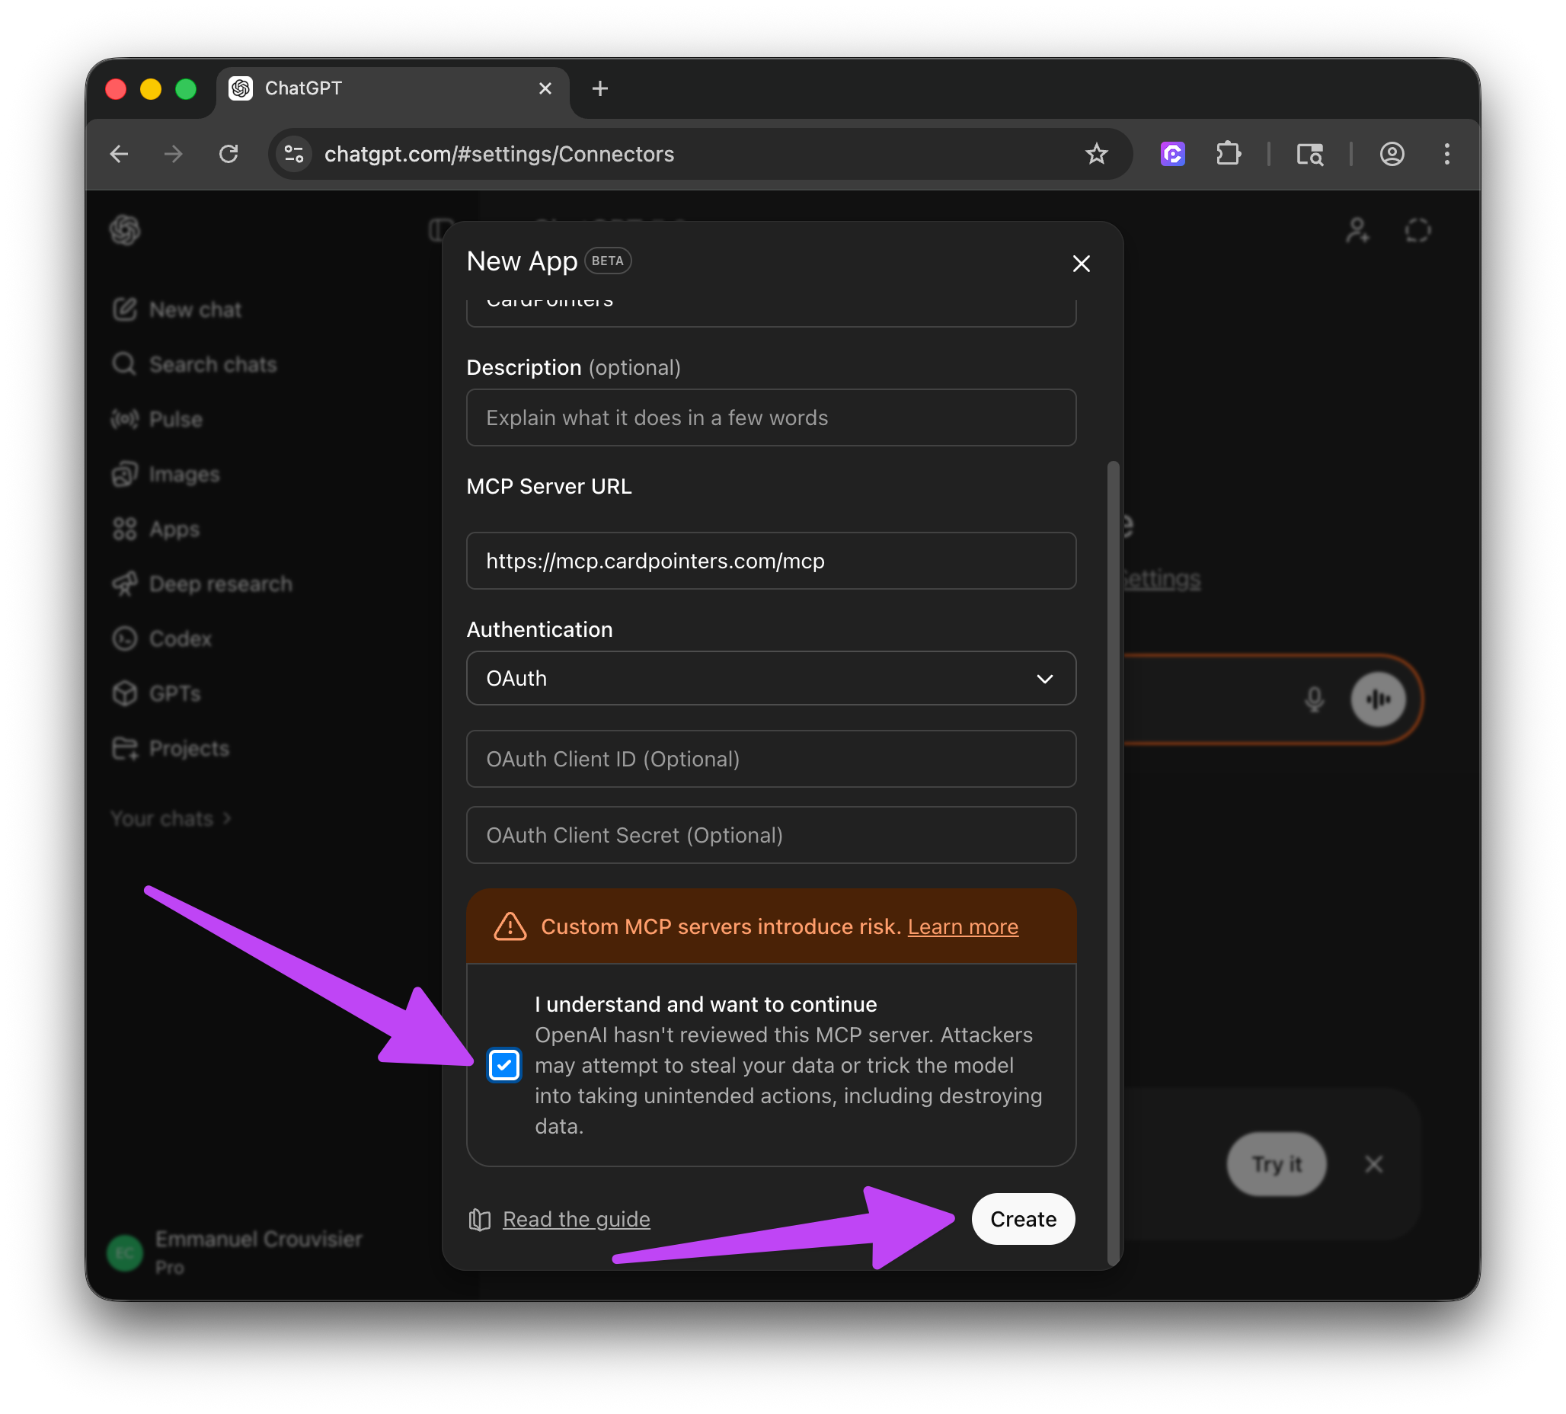
Task: Click the OAuth Client ID field
Action: (771, 759)
